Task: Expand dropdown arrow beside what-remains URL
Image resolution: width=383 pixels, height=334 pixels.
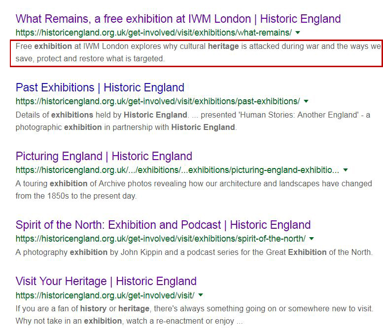Action: (298, 33)
